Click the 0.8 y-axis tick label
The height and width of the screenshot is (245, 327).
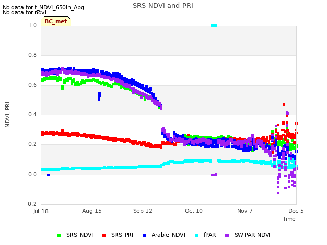[32, 55]
